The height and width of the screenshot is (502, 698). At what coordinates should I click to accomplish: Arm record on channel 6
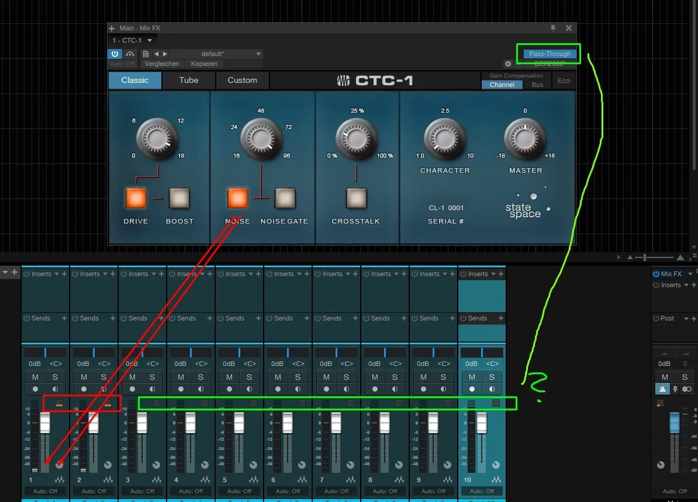[278, 389]
